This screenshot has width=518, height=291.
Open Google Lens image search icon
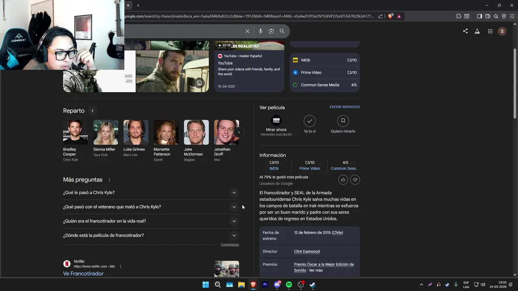tap(271, 31)
